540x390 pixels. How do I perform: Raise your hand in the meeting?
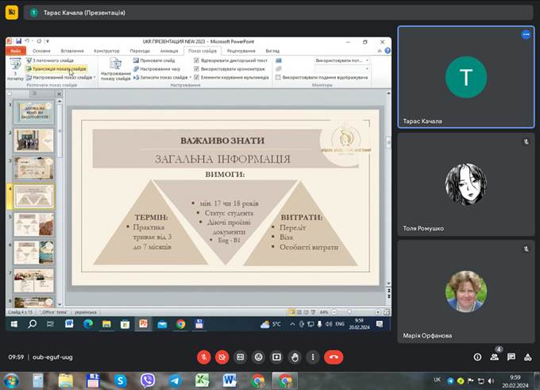point(295,357)
